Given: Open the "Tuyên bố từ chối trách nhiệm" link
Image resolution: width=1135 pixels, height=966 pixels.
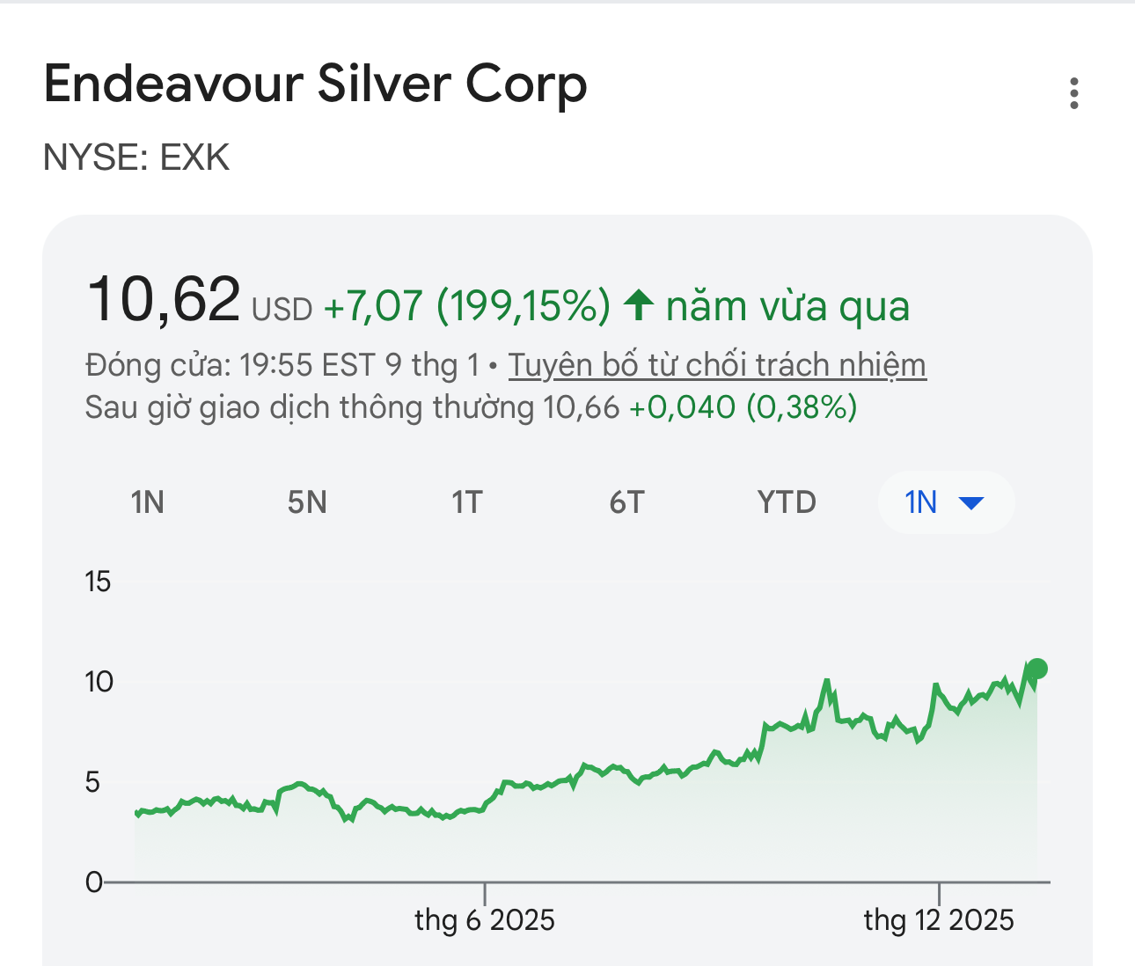Looking at the screenshot, I should coord(717,365).
